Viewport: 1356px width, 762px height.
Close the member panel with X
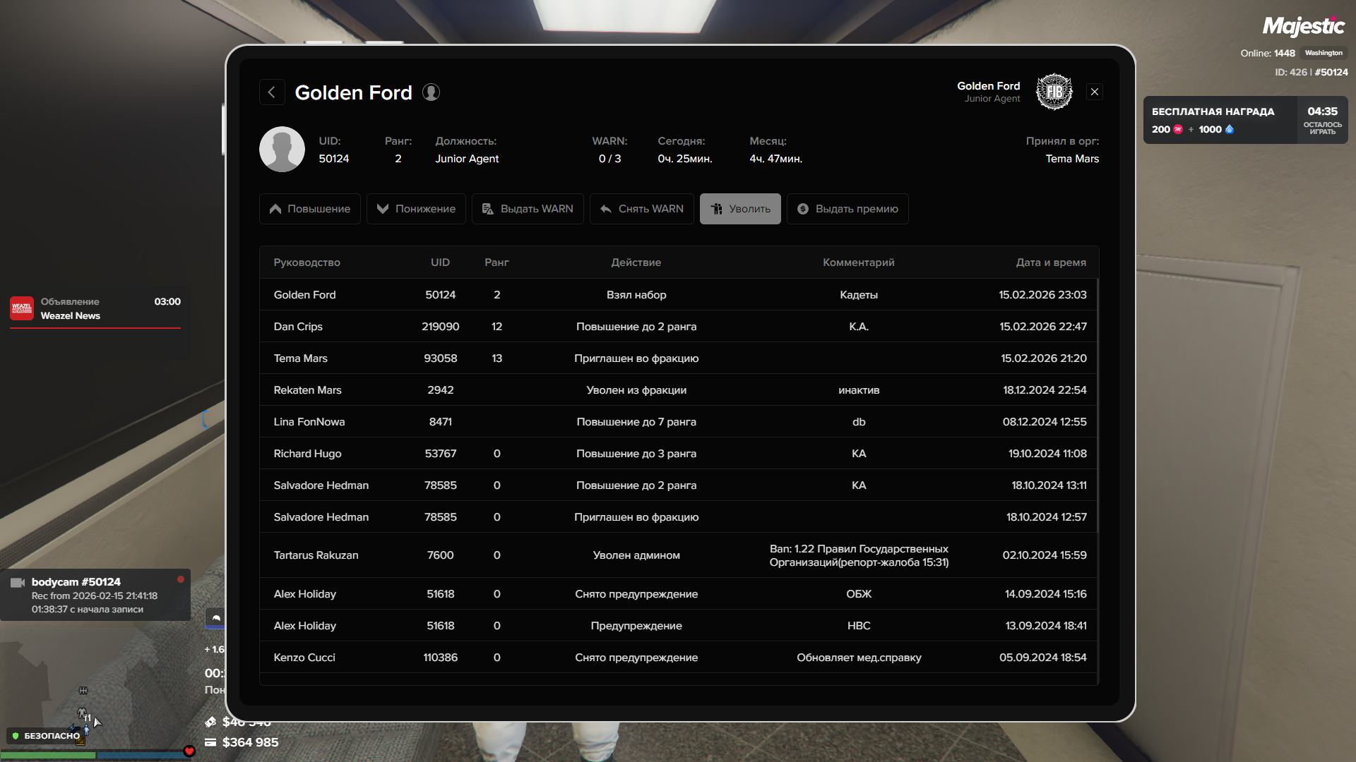[x=1095, y=92]
